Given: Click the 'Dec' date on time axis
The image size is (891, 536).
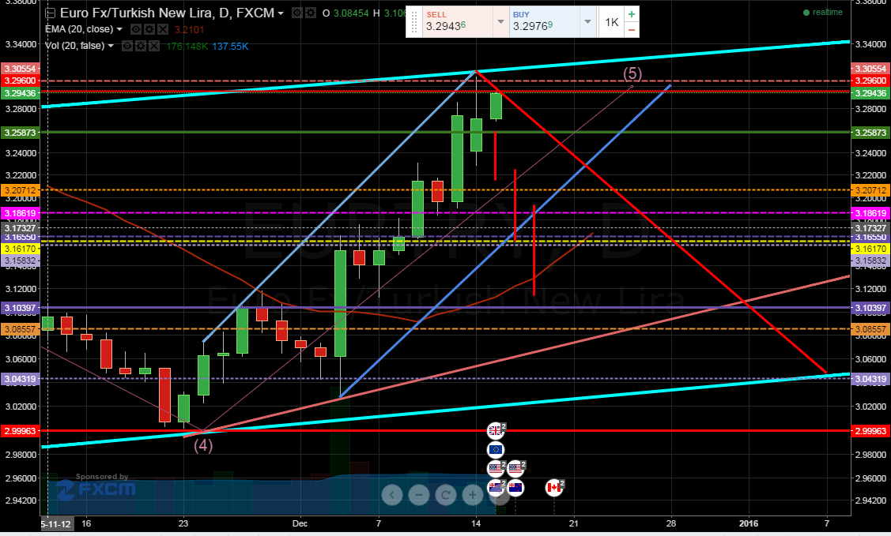Looking at the screenshot, I should click(300, 523).
